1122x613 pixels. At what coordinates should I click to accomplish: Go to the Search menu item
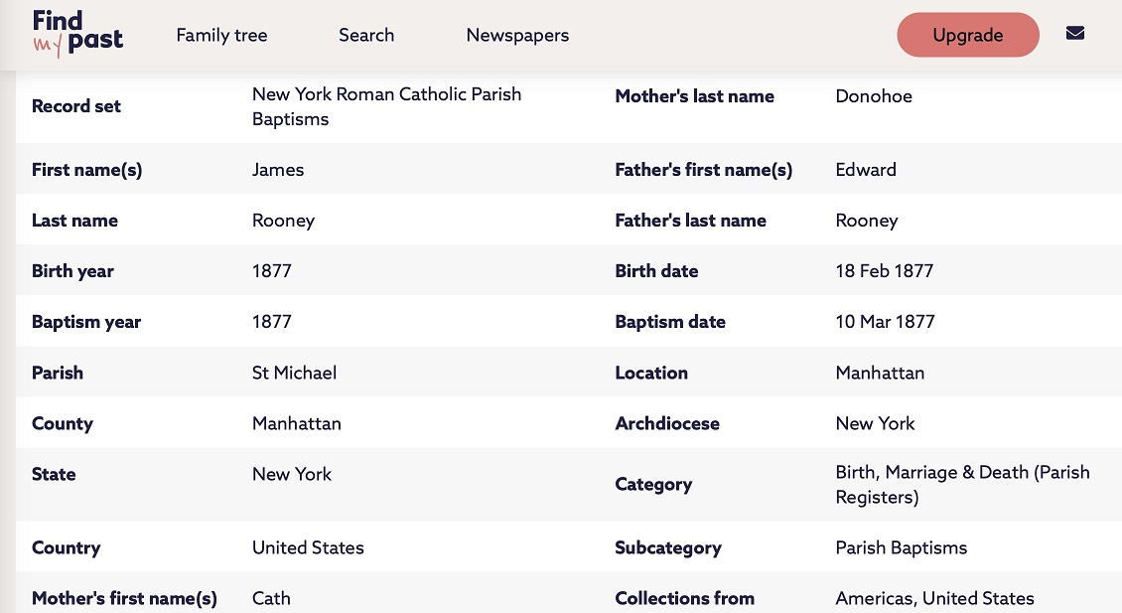tap(366, 35)
